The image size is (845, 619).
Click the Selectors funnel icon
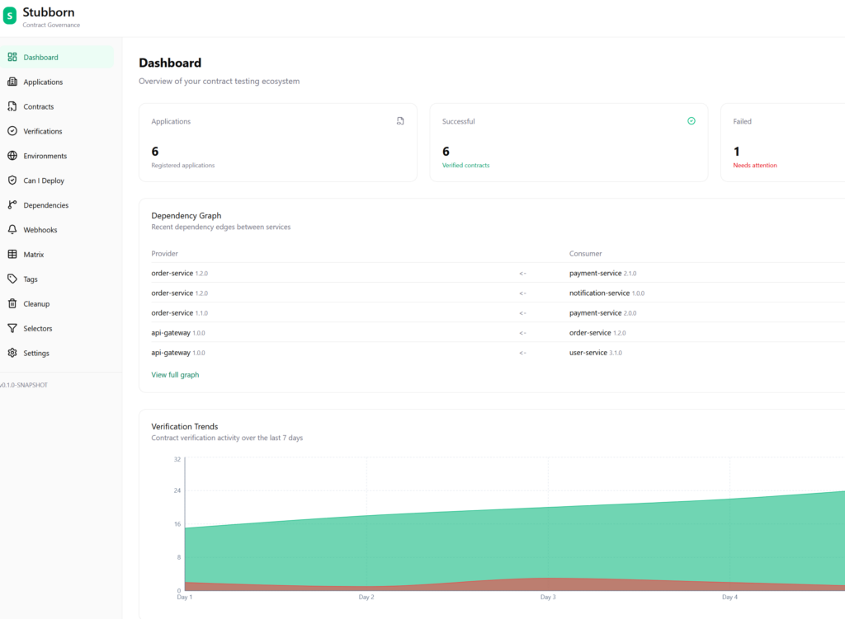[12, 328]
